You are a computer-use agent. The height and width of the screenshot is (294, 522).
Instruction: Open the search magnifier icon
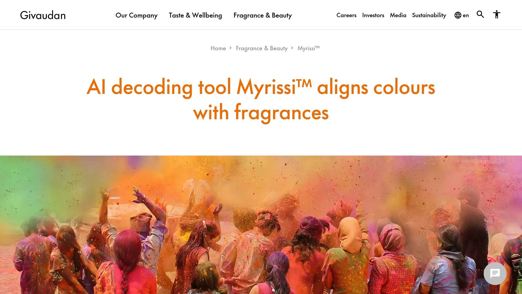pos(480,15)
